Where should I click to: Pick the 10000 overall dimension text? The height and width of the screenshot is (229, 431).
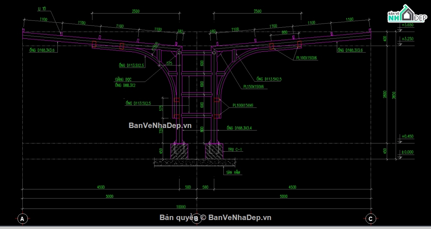tap(181, 207)
